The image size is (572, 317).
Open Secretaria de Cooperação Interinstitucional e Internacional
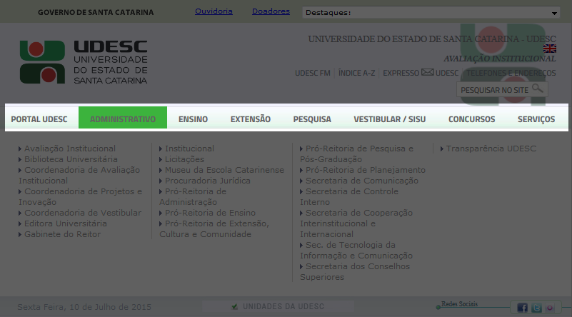[356, 223]
